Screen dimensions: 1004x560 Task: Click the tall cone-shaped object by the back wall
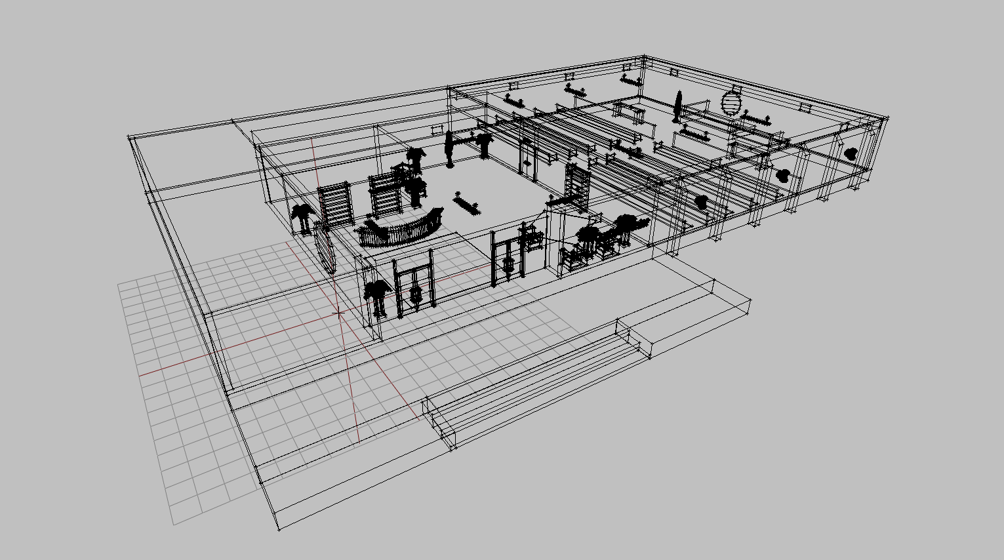(677, 107)
